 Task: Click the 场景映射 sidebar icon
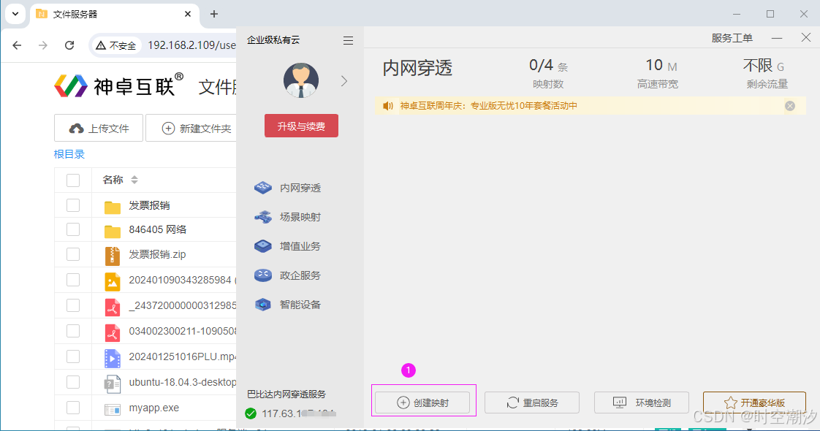263,217
